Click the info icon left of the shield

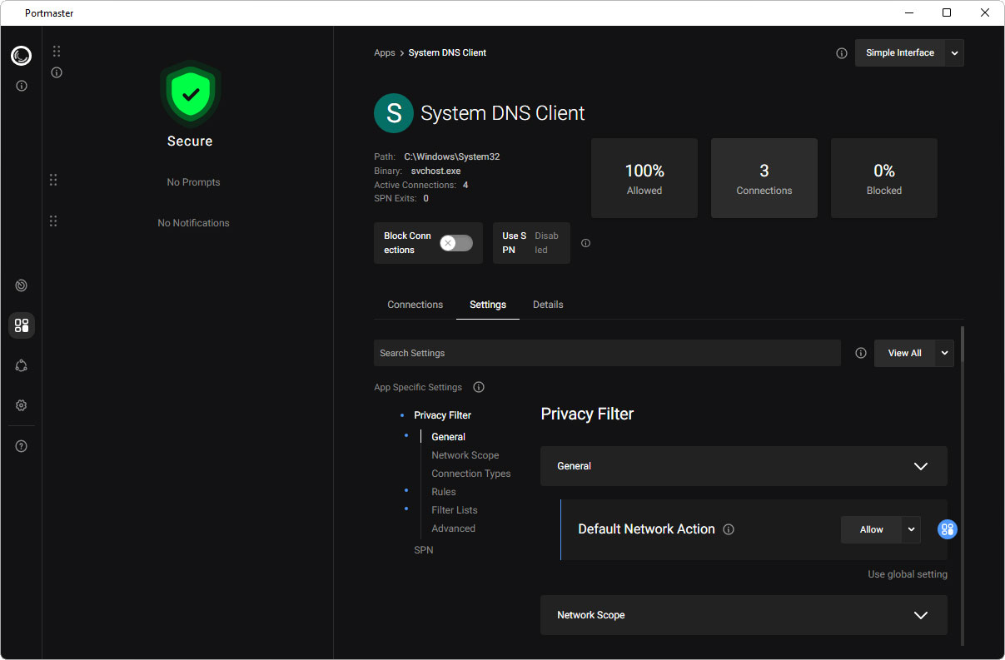click(x=57, y=72)
